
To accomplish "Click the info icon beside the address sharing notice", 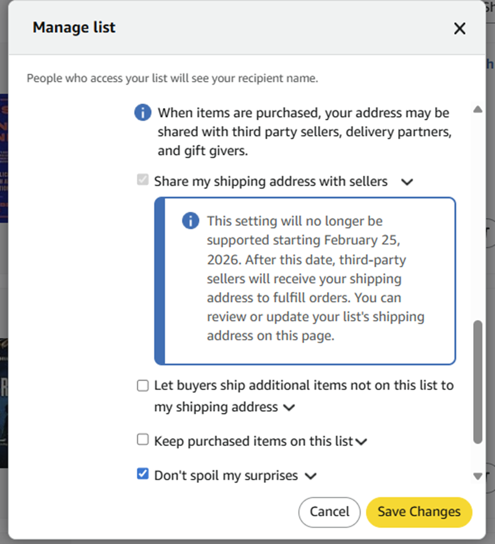I will (x=142, y=112).
